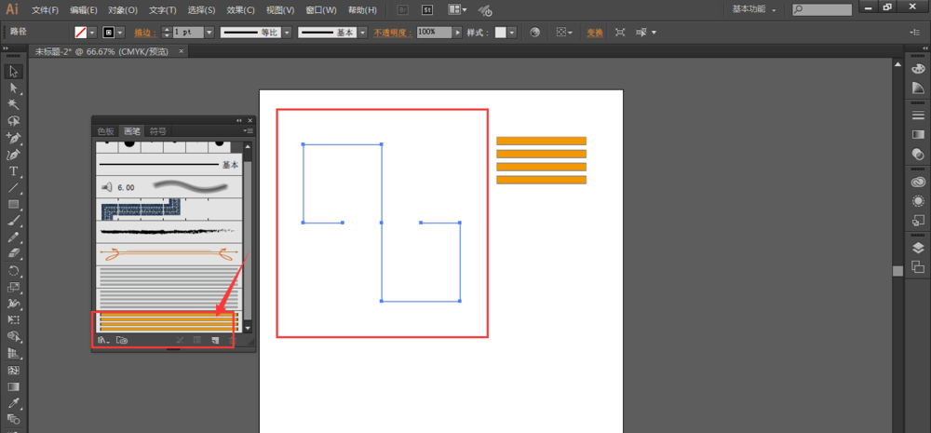The height and width of the screenshot is (433, 931).
Task: Pick the Type tool
Action: click(x=14, y=171)
